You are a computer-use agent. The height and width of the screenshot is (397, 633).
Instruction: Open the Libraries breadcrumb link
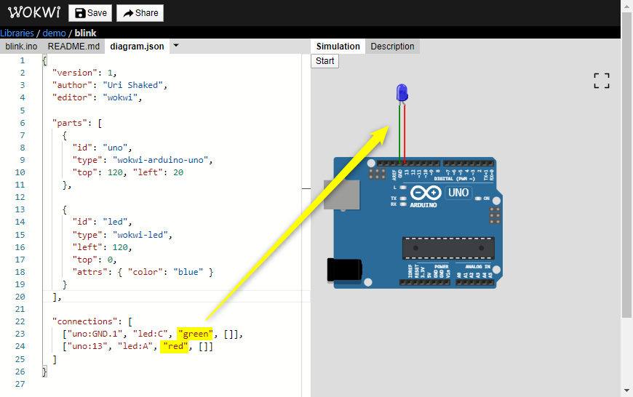click(17, 33)
